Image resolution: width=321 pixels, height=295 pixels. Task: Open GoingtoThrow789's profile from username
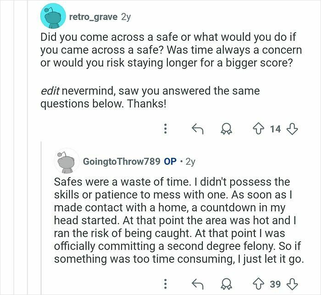[x=122, y=161]
